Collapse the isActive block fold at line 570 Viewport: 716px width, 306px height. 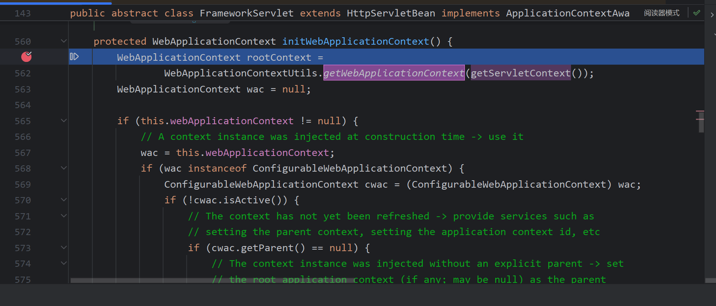tap(64, 200)
